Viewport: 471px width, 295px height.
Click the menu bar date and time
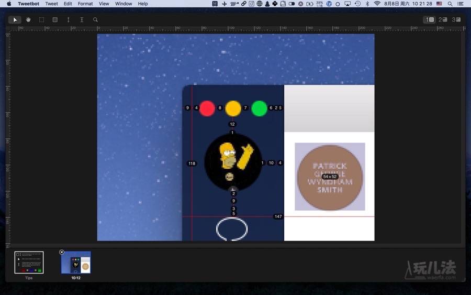(408, 4)
